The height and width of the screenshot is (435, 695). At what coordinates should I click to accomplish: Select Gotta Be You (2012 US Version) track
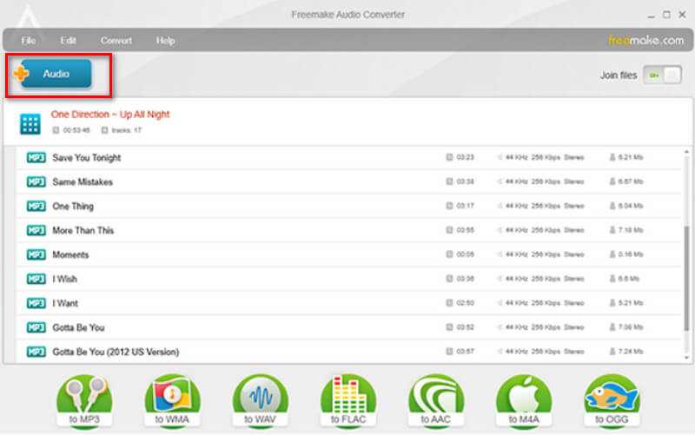(x=116, y=352)
